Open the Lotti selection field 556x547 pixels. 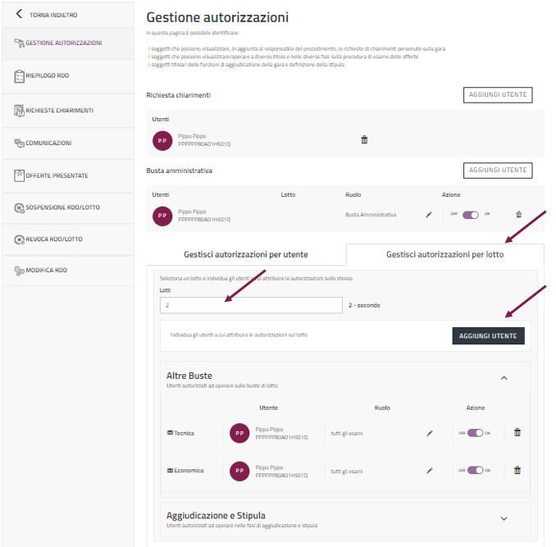pyautogui.click(x=251, y=305)
